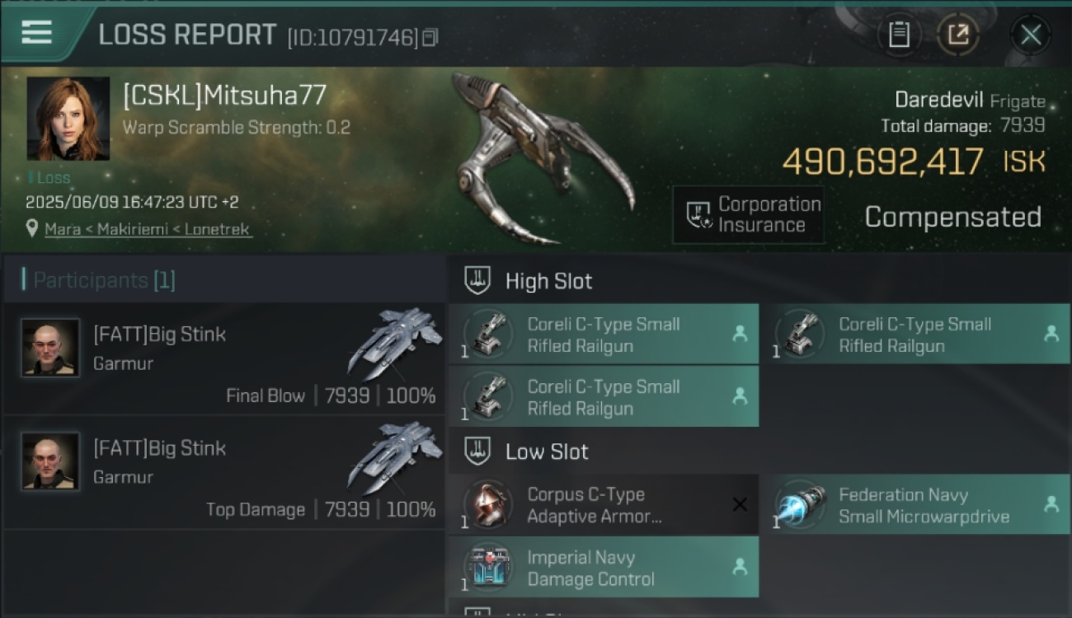
Task: Click the High Slot section icon
Action: point(478,280)
